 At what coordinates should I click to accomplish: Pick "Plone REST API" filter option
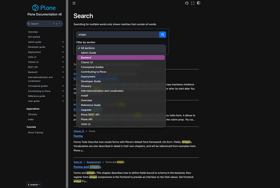[90, 115]
